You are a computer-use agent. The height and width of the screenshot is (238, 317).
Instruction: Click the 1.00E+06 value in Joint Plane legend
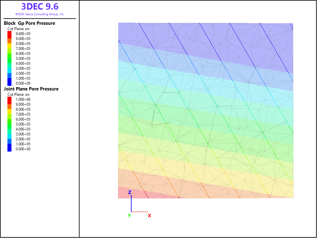(23, 99)
